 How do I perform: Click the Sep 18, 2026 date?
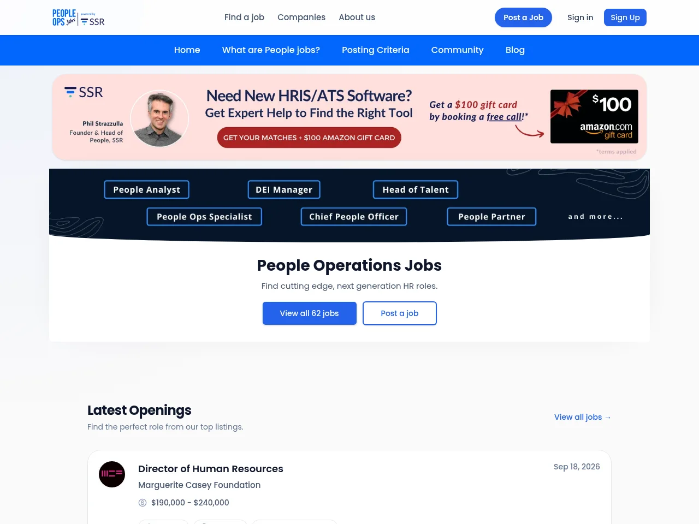577,467
